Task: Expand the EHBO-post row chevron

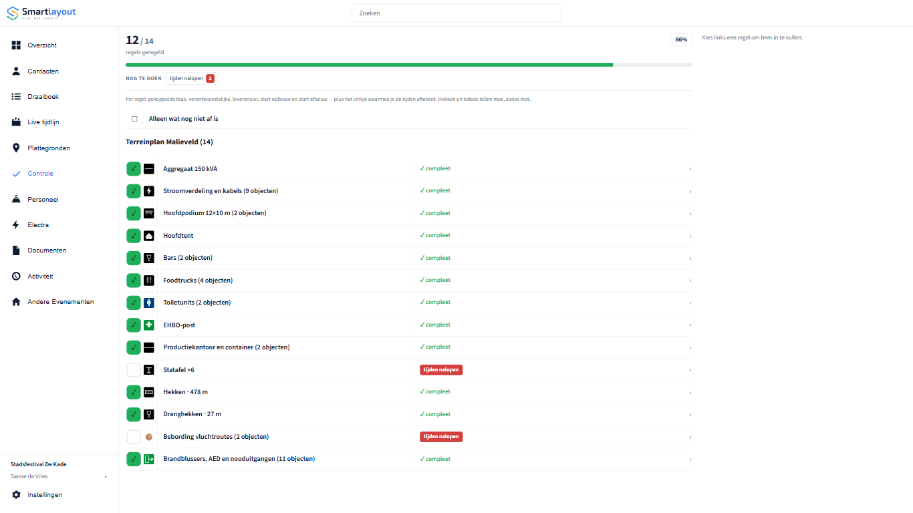Action: (x=690, y=325)
